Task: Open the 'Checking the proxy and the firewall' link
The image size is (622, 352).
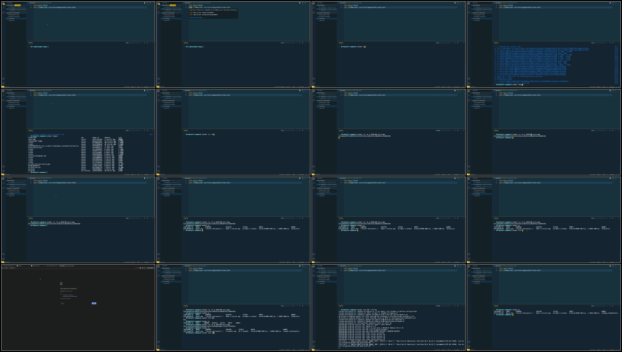Action: (x=70, y=296)
